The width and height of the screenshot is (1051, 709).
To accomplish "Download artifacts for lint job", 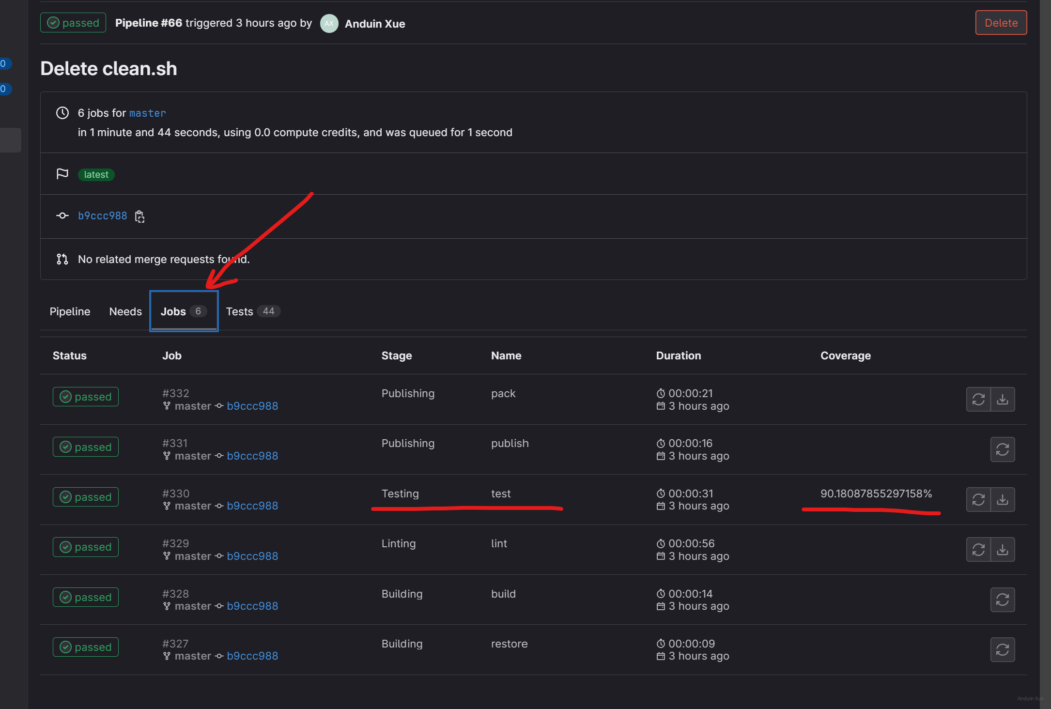I will click(1003, 550).
